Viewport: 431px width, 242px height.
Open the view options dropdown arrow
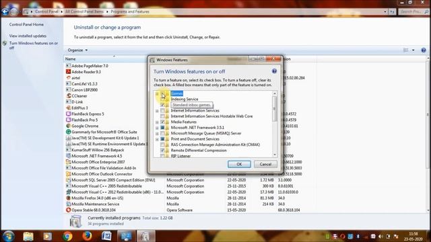click(x=413, y=50)
